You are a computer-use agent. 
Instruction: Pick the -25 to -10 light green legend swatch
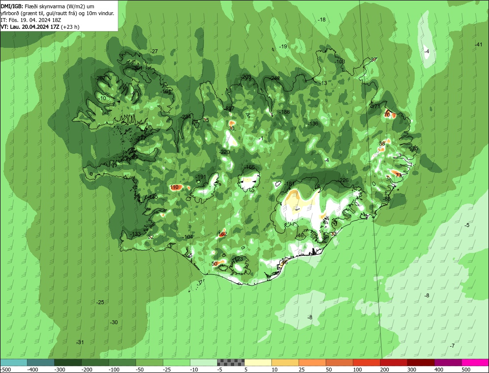click(177, 362)
